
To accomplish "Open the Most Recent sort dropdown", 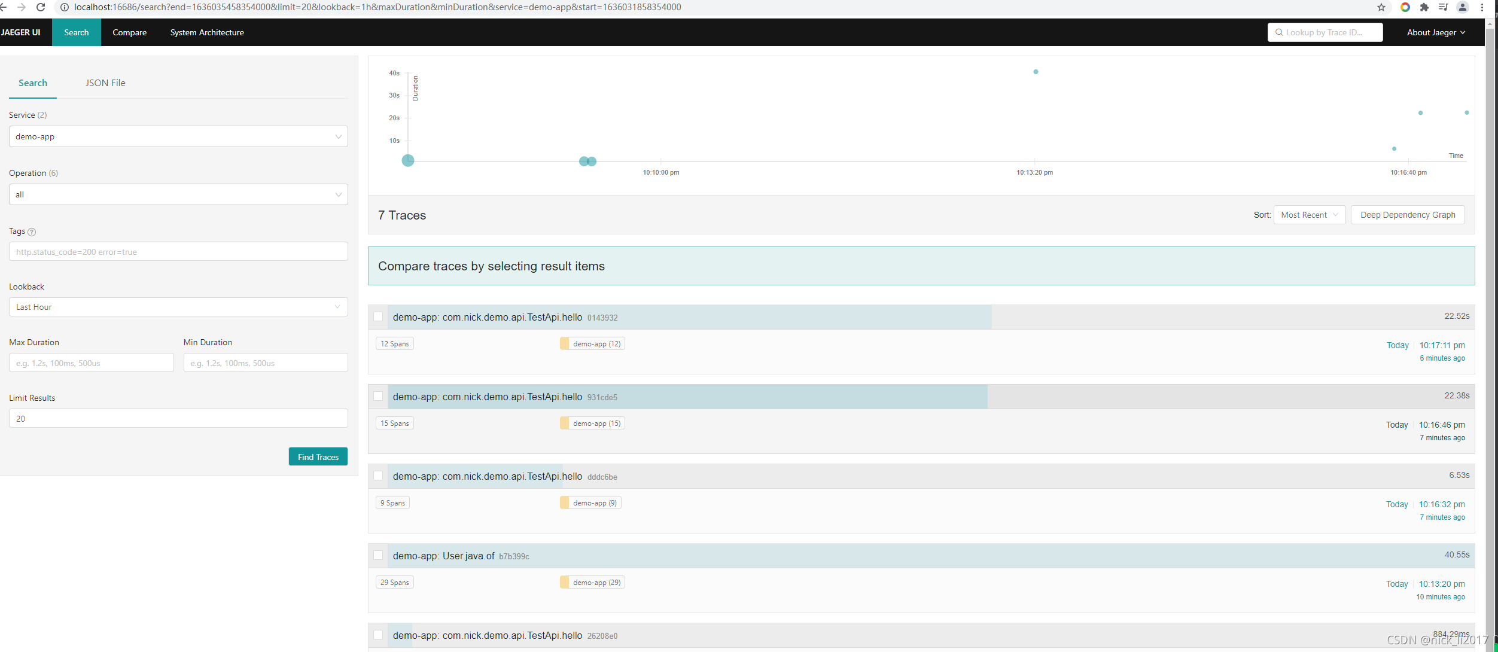I will pos(1309,215).
